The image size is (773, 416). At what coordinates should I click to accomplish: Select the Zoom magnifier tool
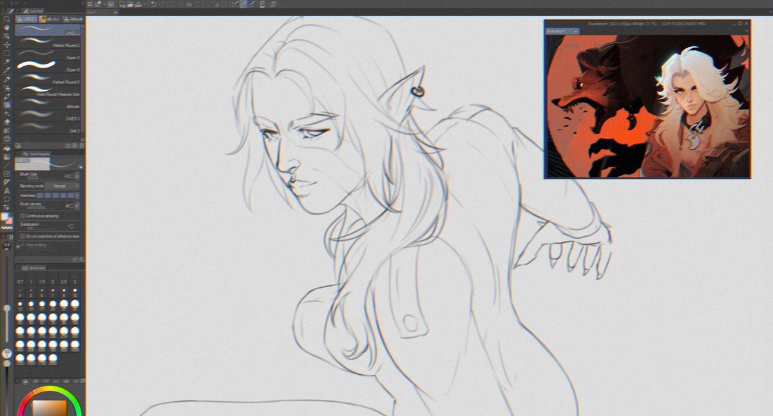pyautogui.click(x=6, y=18)
